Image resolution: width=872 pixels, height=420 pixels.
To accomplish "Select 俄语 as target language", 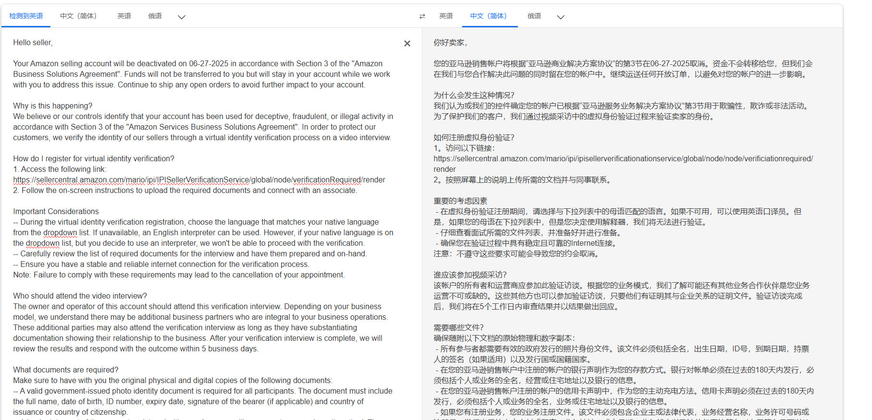I will (534, 16).
